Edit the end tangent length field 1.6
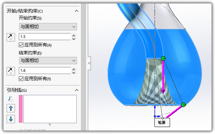This screenshot has height=134, width=215. 45,70
